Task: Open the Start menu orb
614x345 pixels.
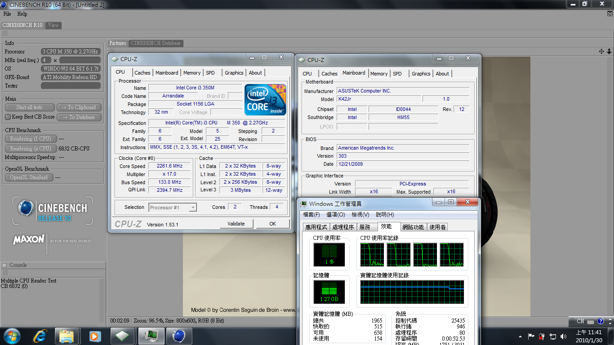Action: (x=12, y=336)
